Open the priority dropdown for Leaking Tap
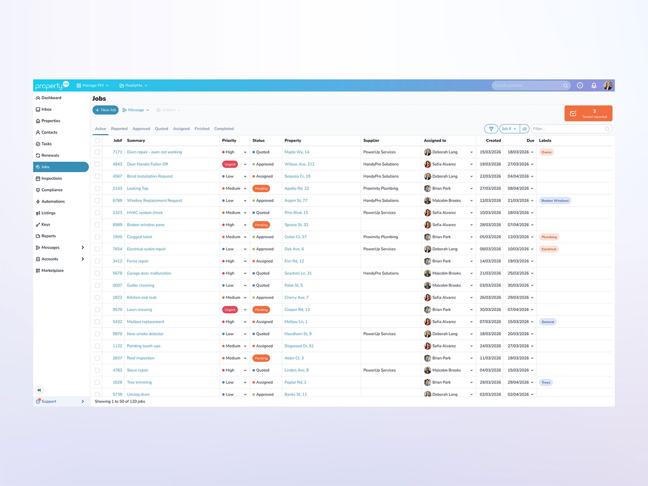648x486 pixels. tap(245, 188)
